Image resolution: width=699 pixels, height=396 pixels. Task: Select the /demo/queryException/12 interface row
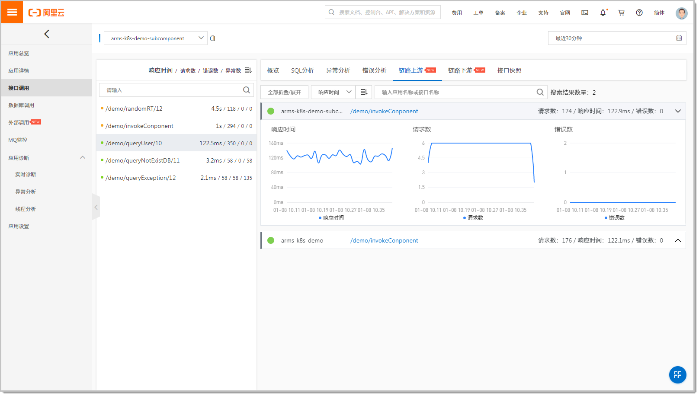tap(176, 178)
